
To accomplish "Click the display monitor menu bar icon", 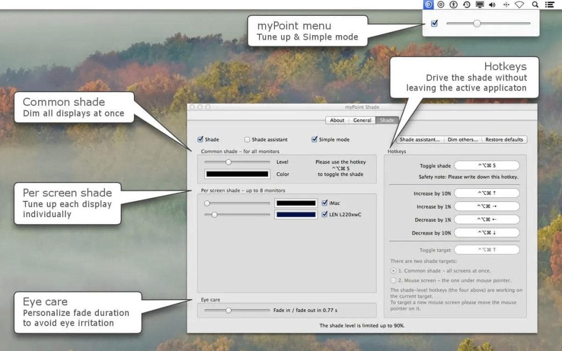I will (480, 4).
